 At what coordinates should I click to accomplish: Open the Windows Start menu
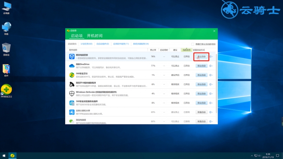click(x=4, y=155)
